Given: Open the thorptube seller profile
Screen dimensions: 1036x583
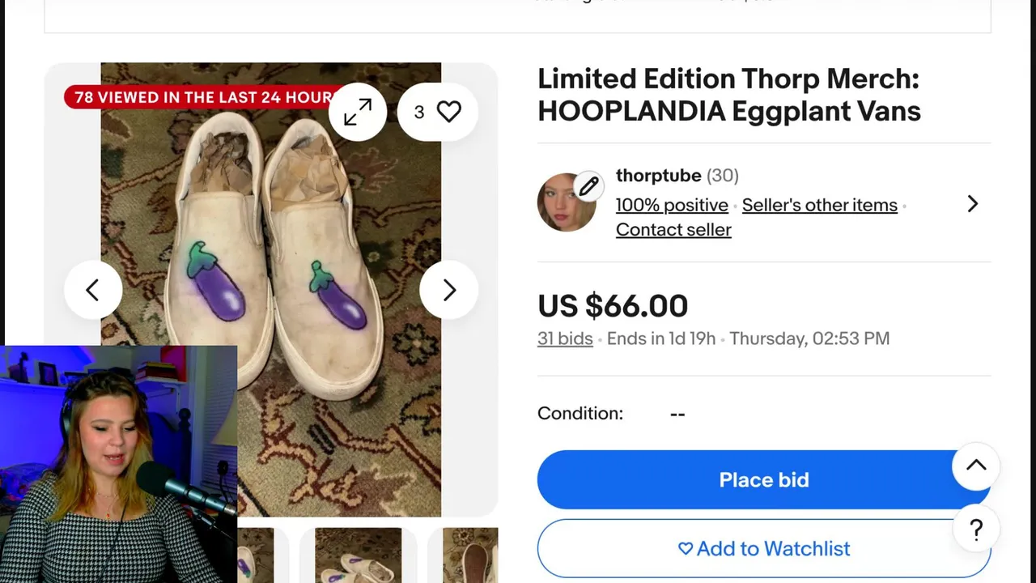Looking at the screenshot, I should point(658,176).
